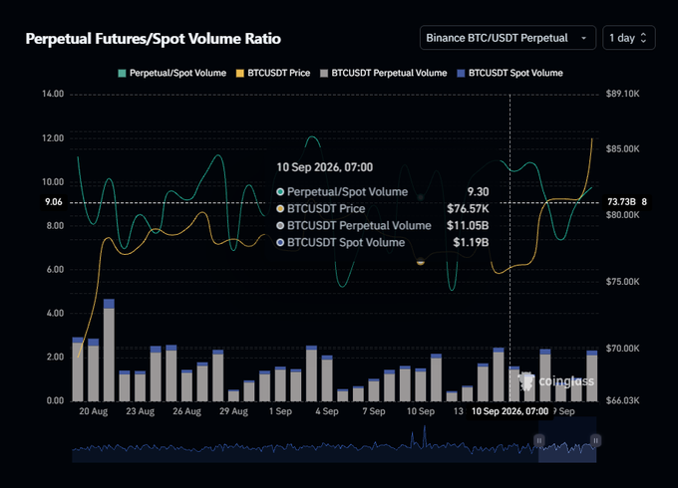The height and width of the screenshot is (488, 678).
Task: Click the '$66.03K' right axis value
Action: point(622,400)
